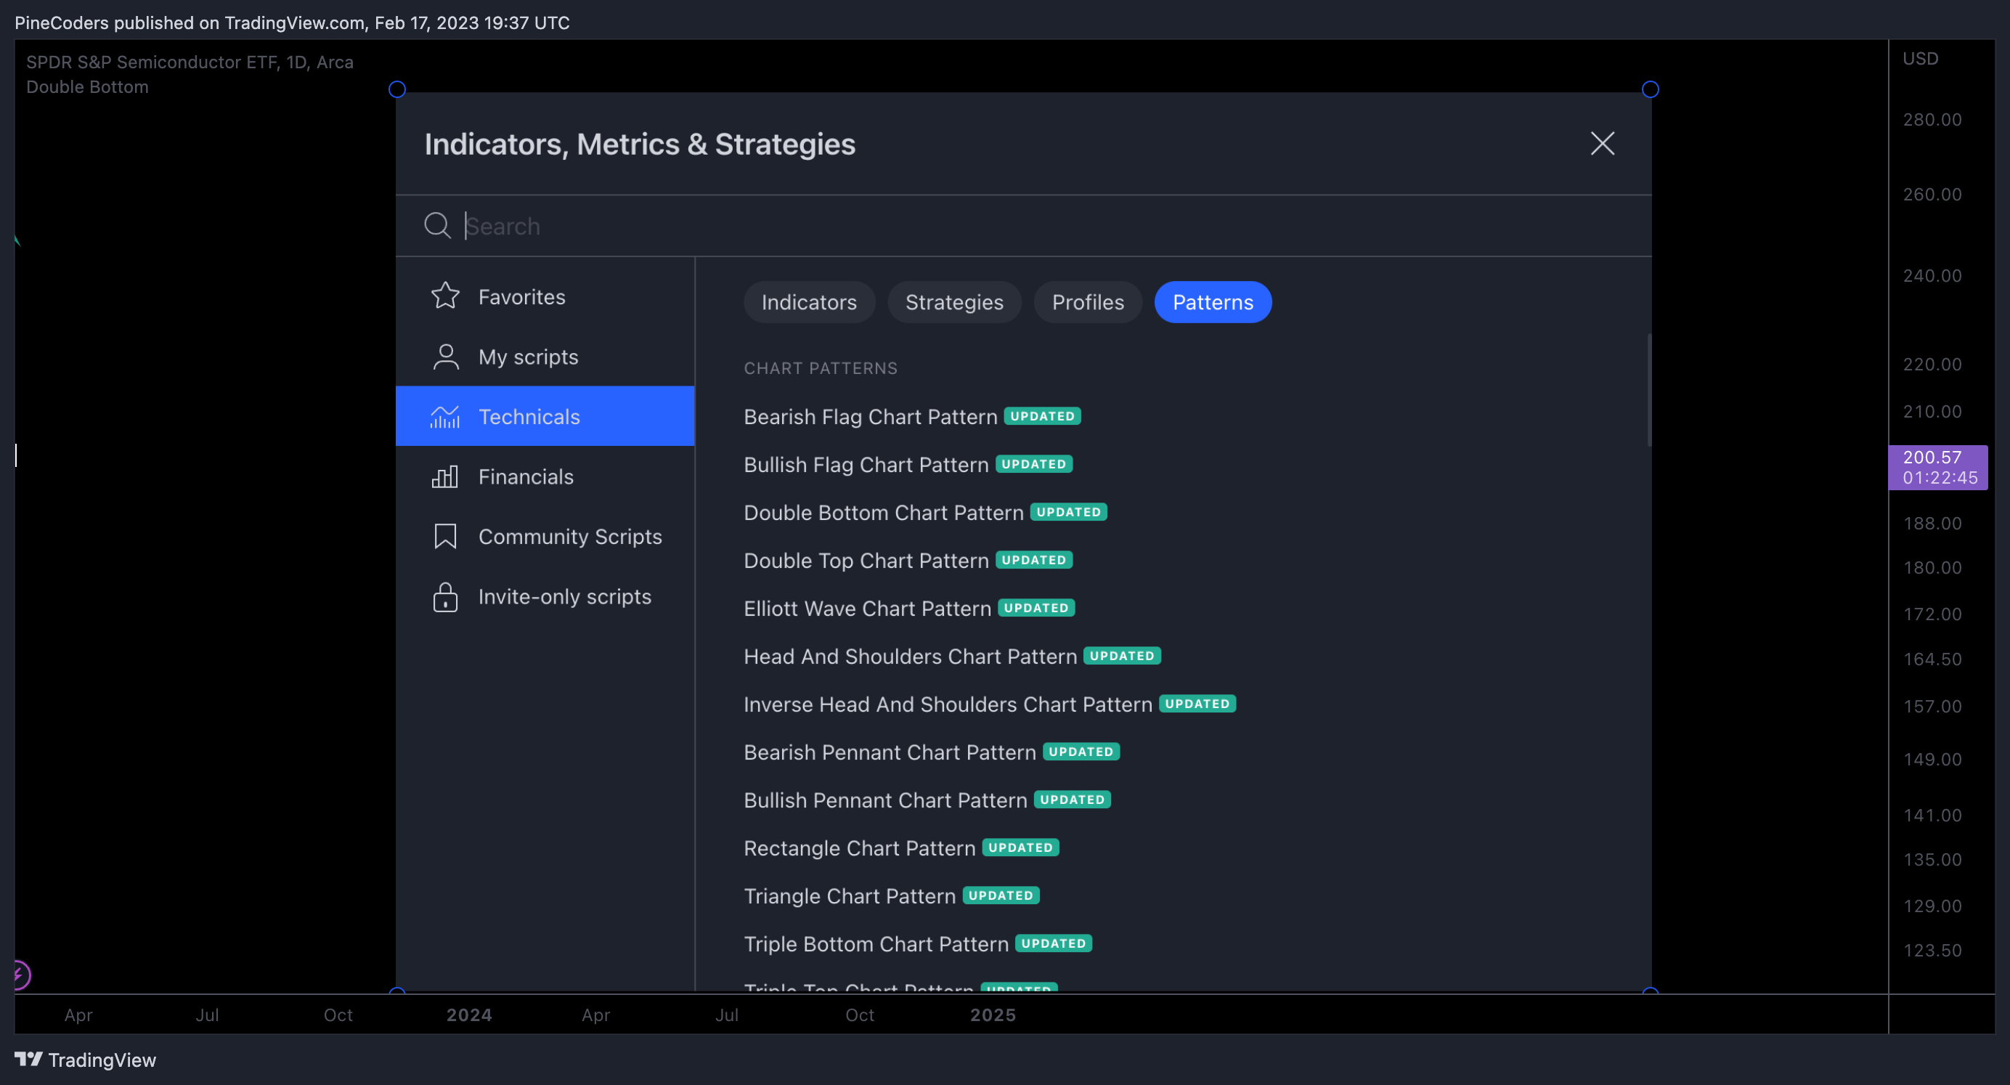The image size is (2010, 1085).
Task: Add Bullish Flag Chart Pattern
Action: coord(866,465)
